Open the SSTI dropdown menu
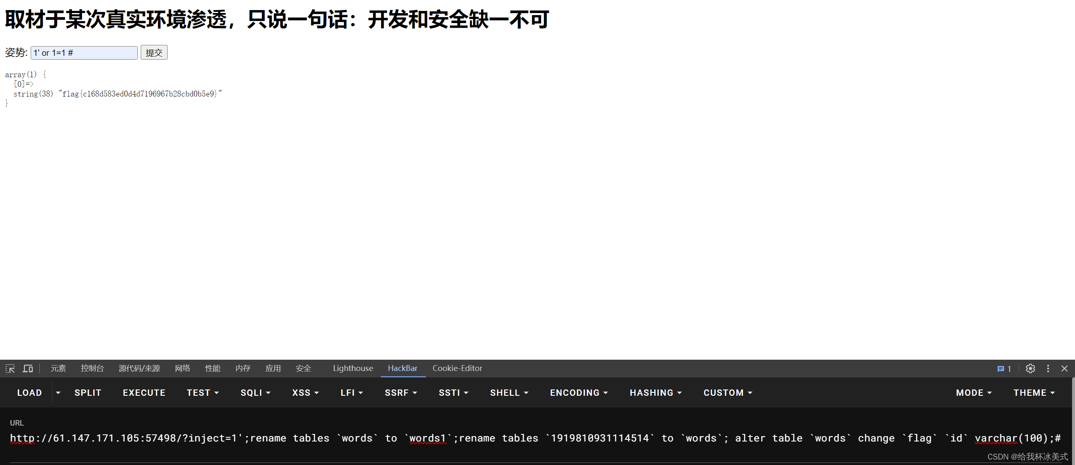The image size is (1075, 465). [453, 393]
